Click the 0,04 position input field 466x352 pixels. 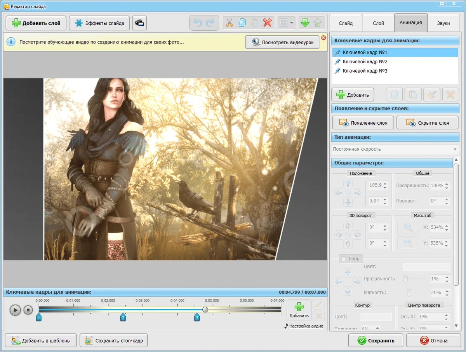375,201
